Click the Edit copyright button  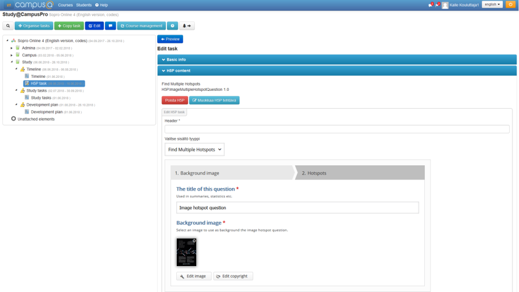tap(233, 276)
